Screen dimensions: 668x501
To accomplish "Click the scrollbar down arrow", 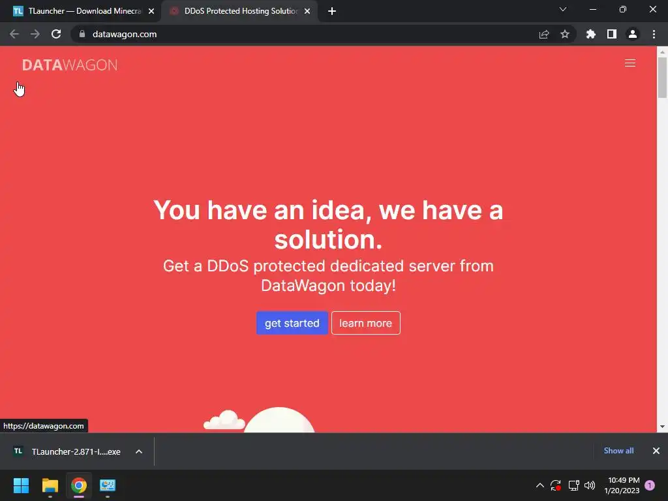I will tap(662, 427).
